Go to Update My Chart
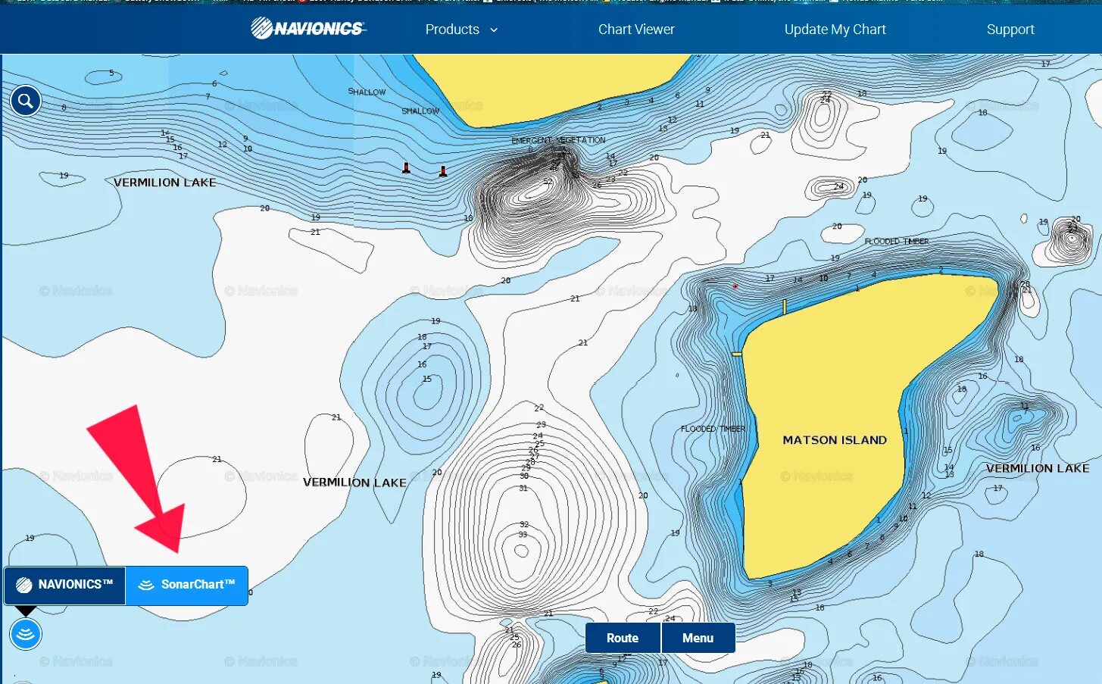 tap(835, 30)
